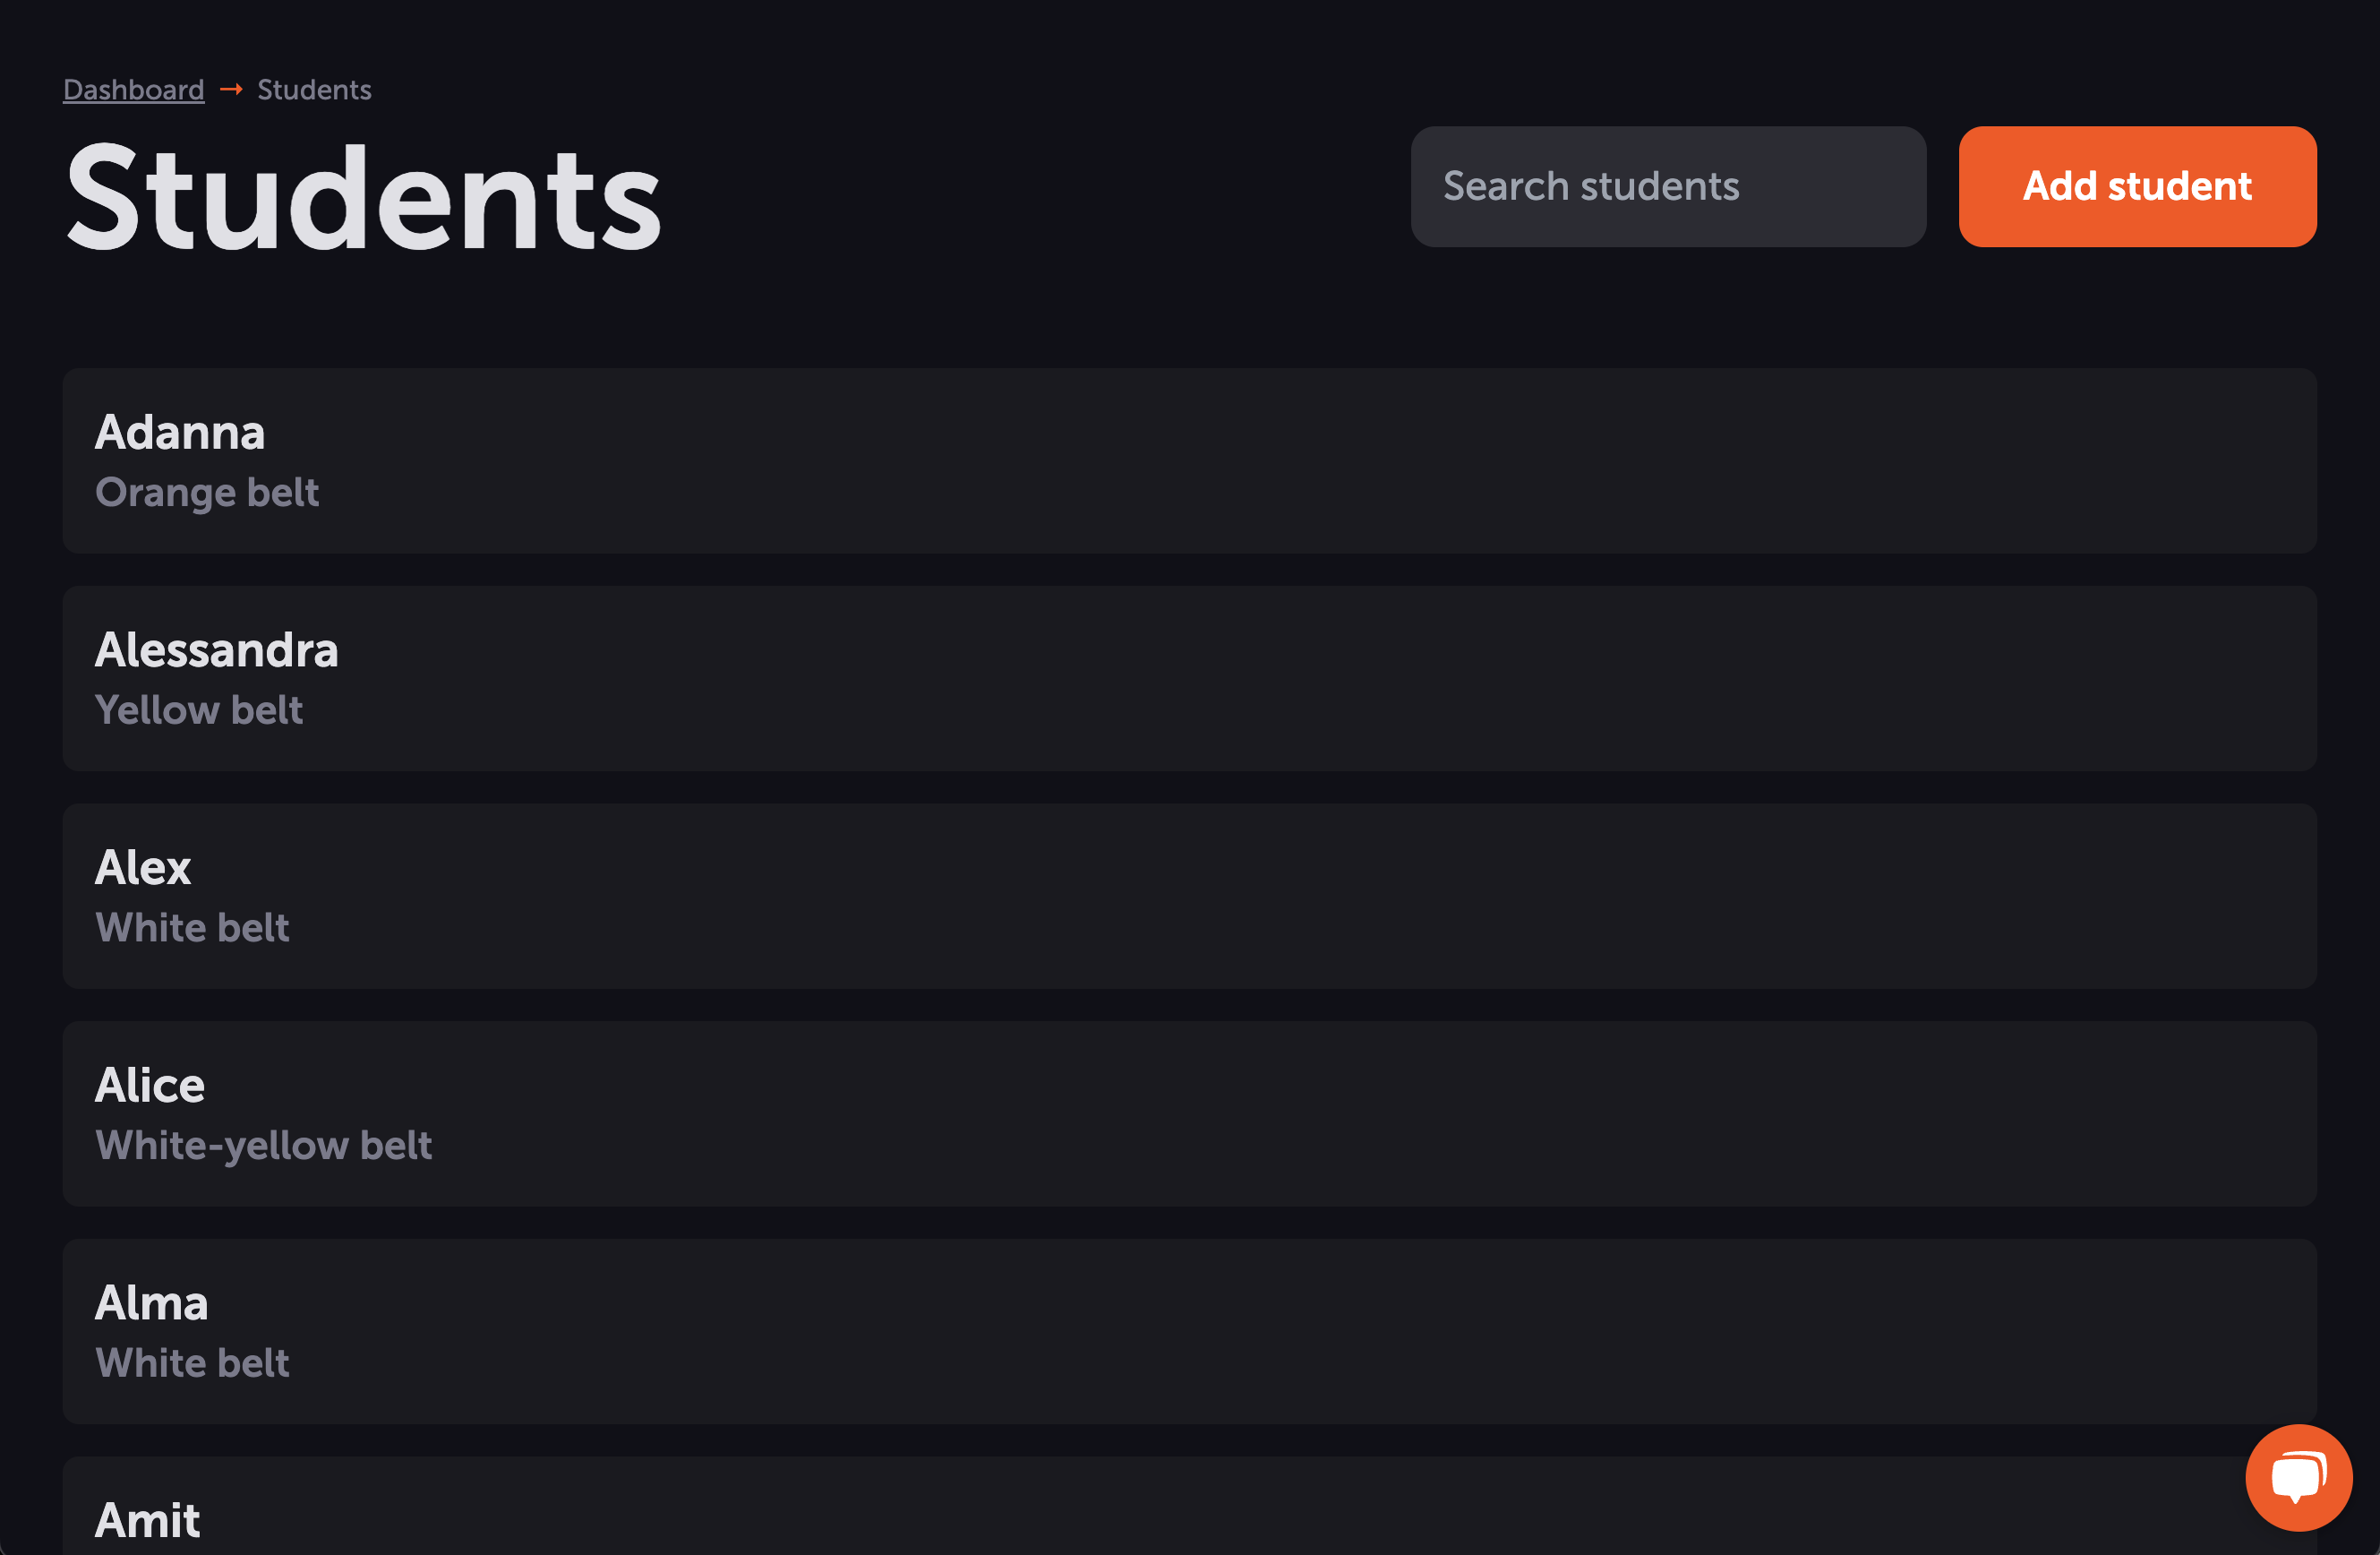Click the White belt label under Alma
Image resolution: width=2380 pixels, height=1555 pixels.
click(x=192, y=1363)
